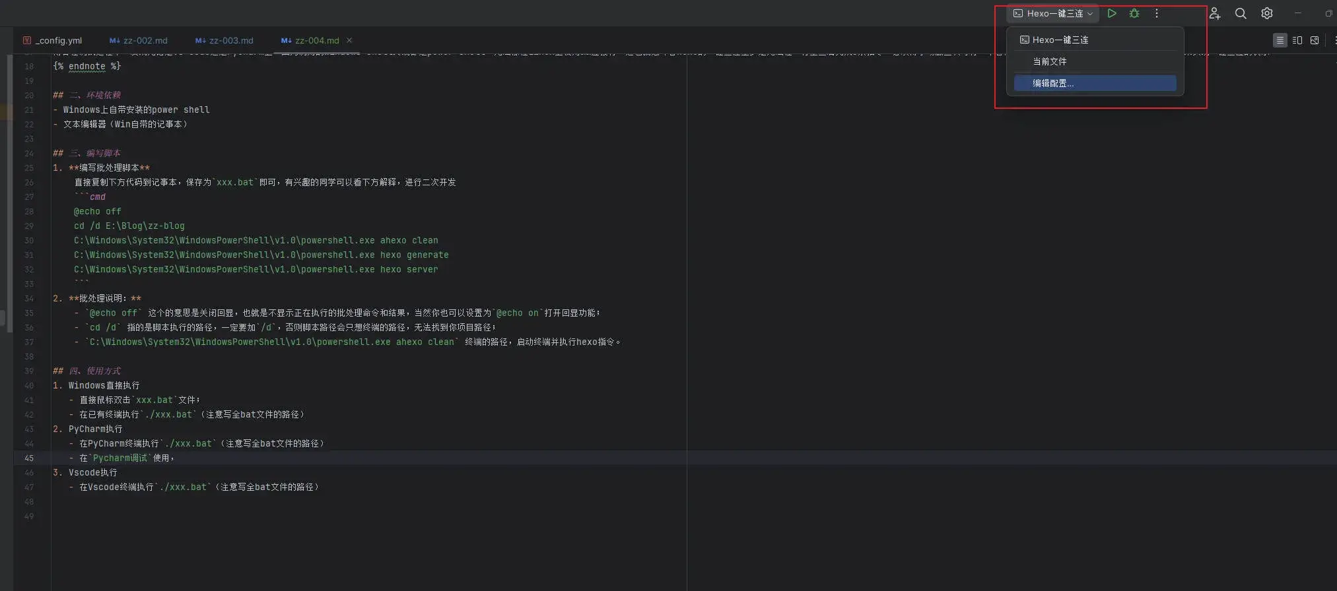Screen dimensions: 1337x591
Task: Click the ```cmd code fence line
Action: [90, 197]
